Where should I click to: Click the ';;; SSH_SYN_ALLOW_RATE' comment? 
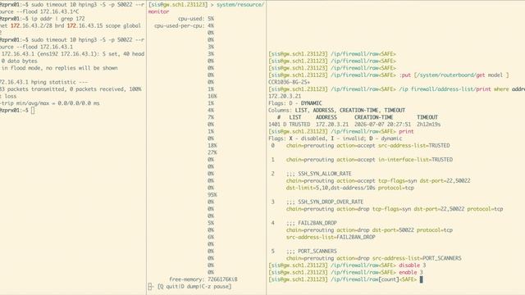(319, 174)
